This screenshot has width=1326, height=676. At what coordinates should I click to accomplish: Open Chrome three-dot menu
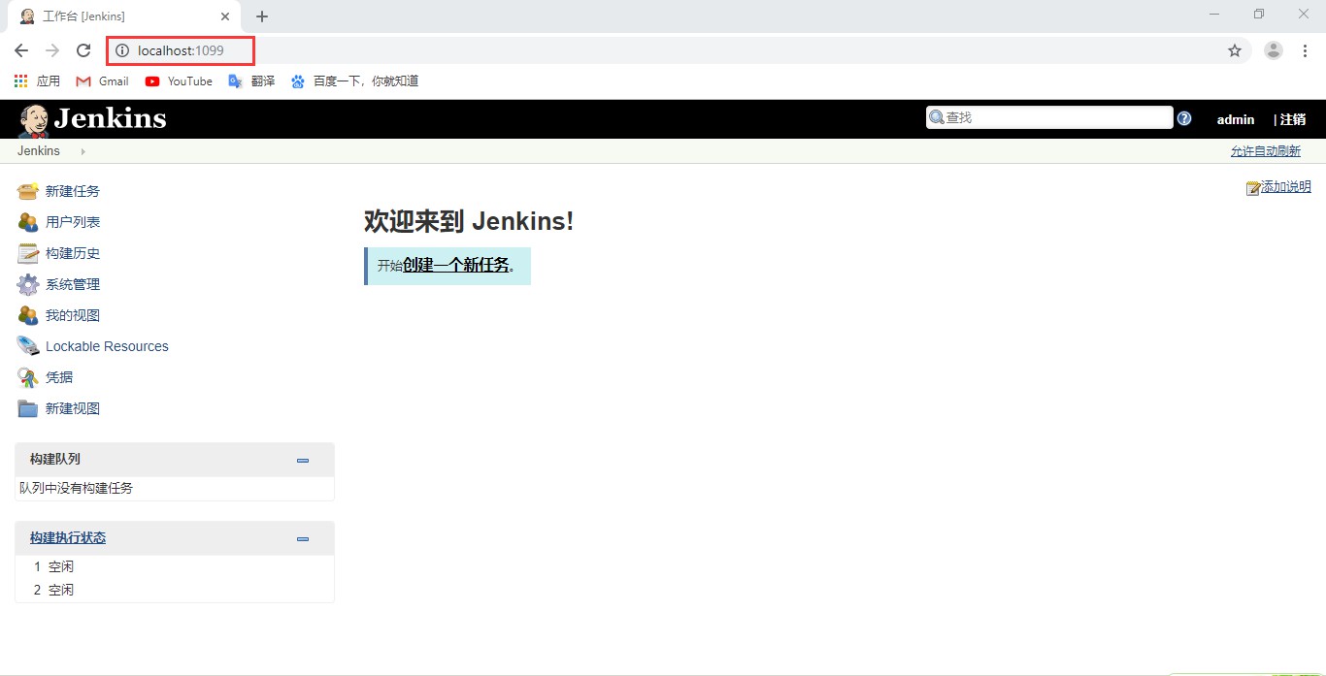tap(1306, 50)
